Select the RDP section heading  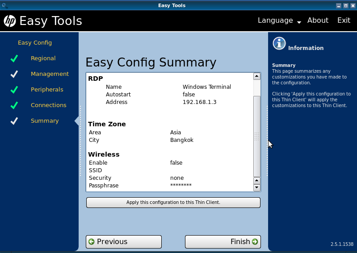[96, 79]
